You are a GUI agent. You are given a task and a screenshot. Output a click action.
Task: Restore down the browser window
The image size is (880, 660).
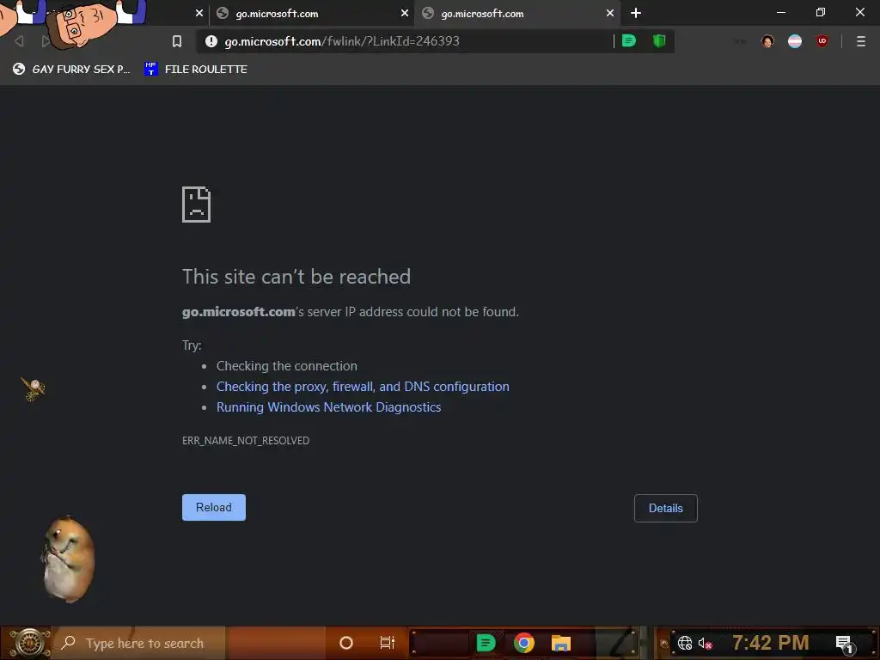(821, 12)
